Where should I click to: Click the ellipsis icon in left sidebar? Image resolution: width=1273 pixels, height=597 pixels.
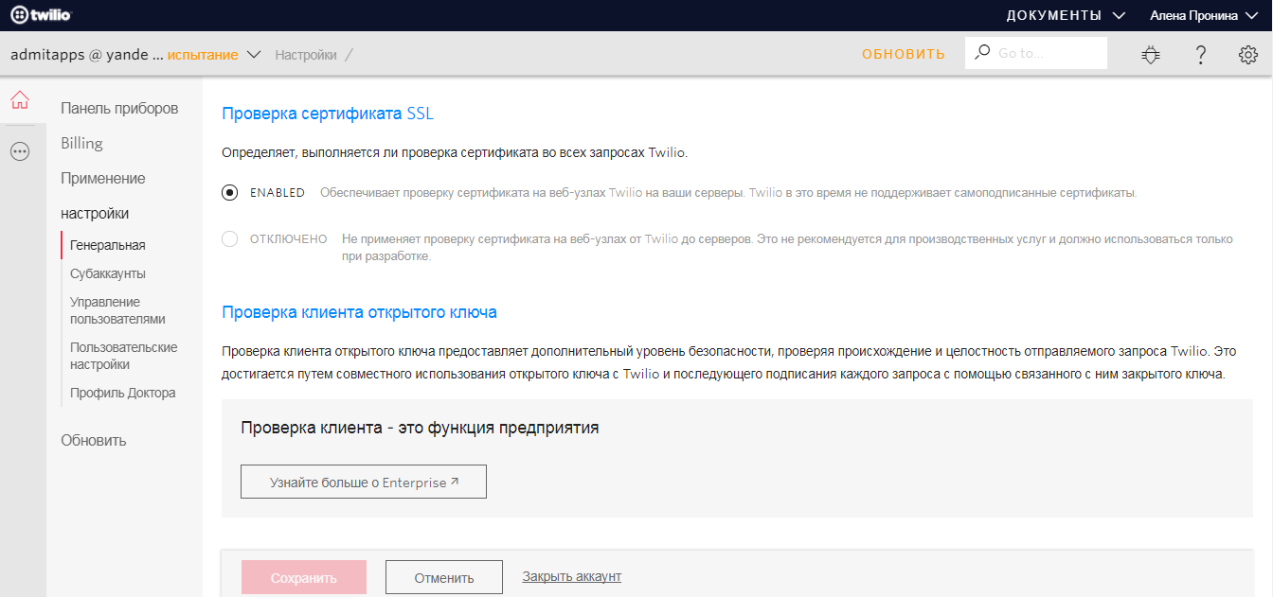coord(19,151)
